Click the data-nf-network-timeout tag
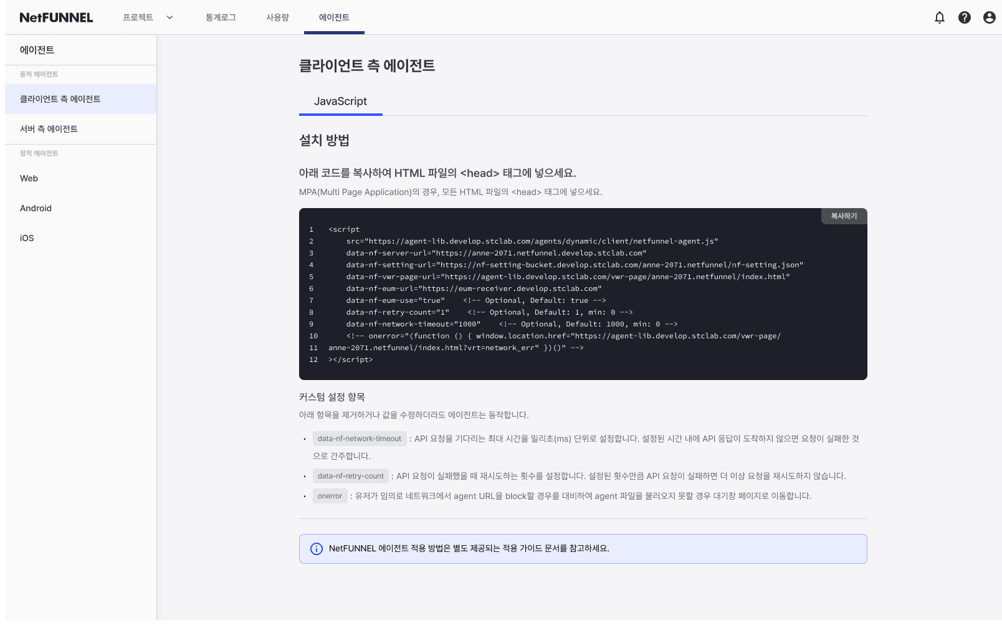Image resolution: width=1002 pixels, height=628 pixels. click(360, 439)
